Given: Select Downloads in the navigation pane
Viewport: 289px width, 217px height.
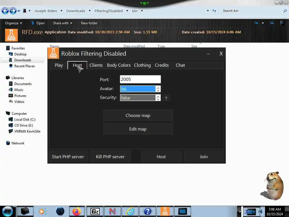Looking at the screenshot, I should click(23, 60).
